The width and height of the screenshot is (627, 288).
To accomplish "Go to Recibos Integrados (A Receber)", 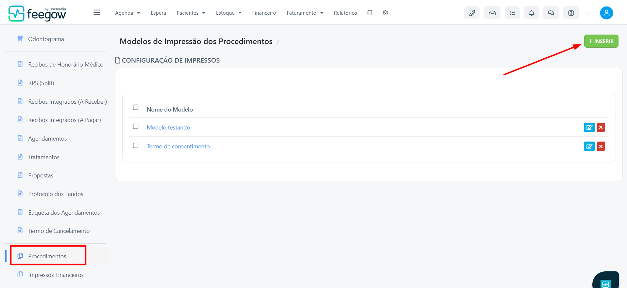I will click(68, 102).
